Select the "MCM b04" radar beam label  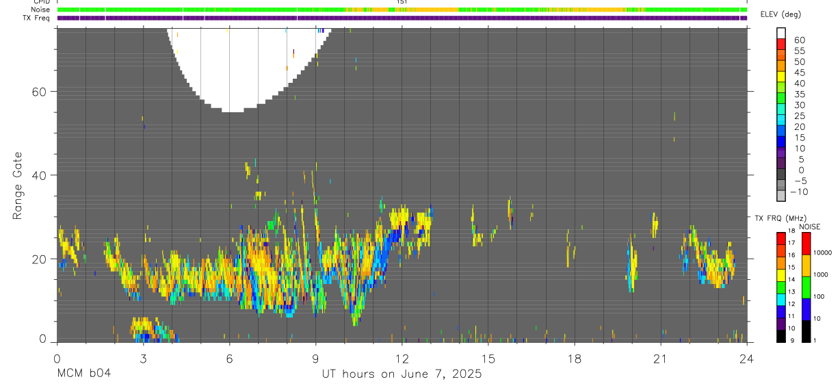click(83, 374)
